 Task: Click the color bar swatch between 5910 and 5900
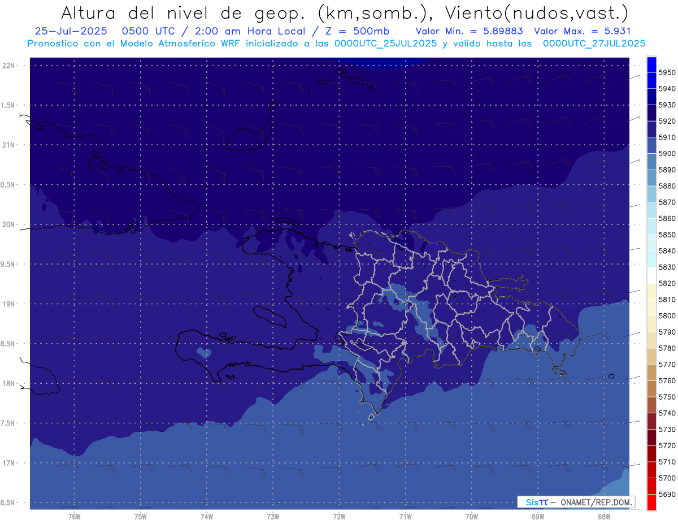pos(651,145)
